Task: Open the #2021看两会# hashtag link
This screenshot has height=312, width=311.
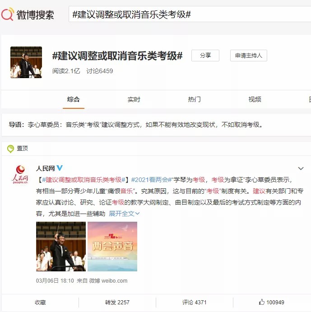Action: click(x=151, y=180)
